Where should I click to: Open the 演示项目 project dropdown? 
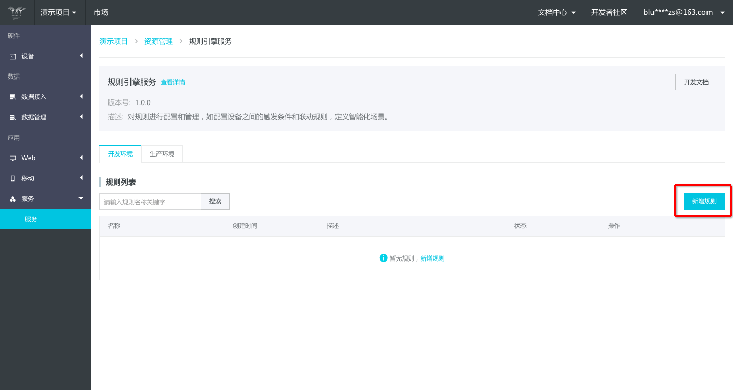59,12
